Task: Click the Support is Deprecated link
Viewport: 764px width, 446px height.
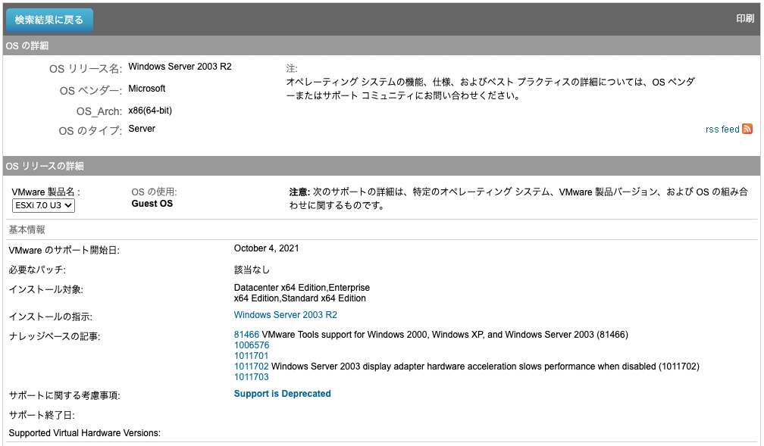Action: 282,394
